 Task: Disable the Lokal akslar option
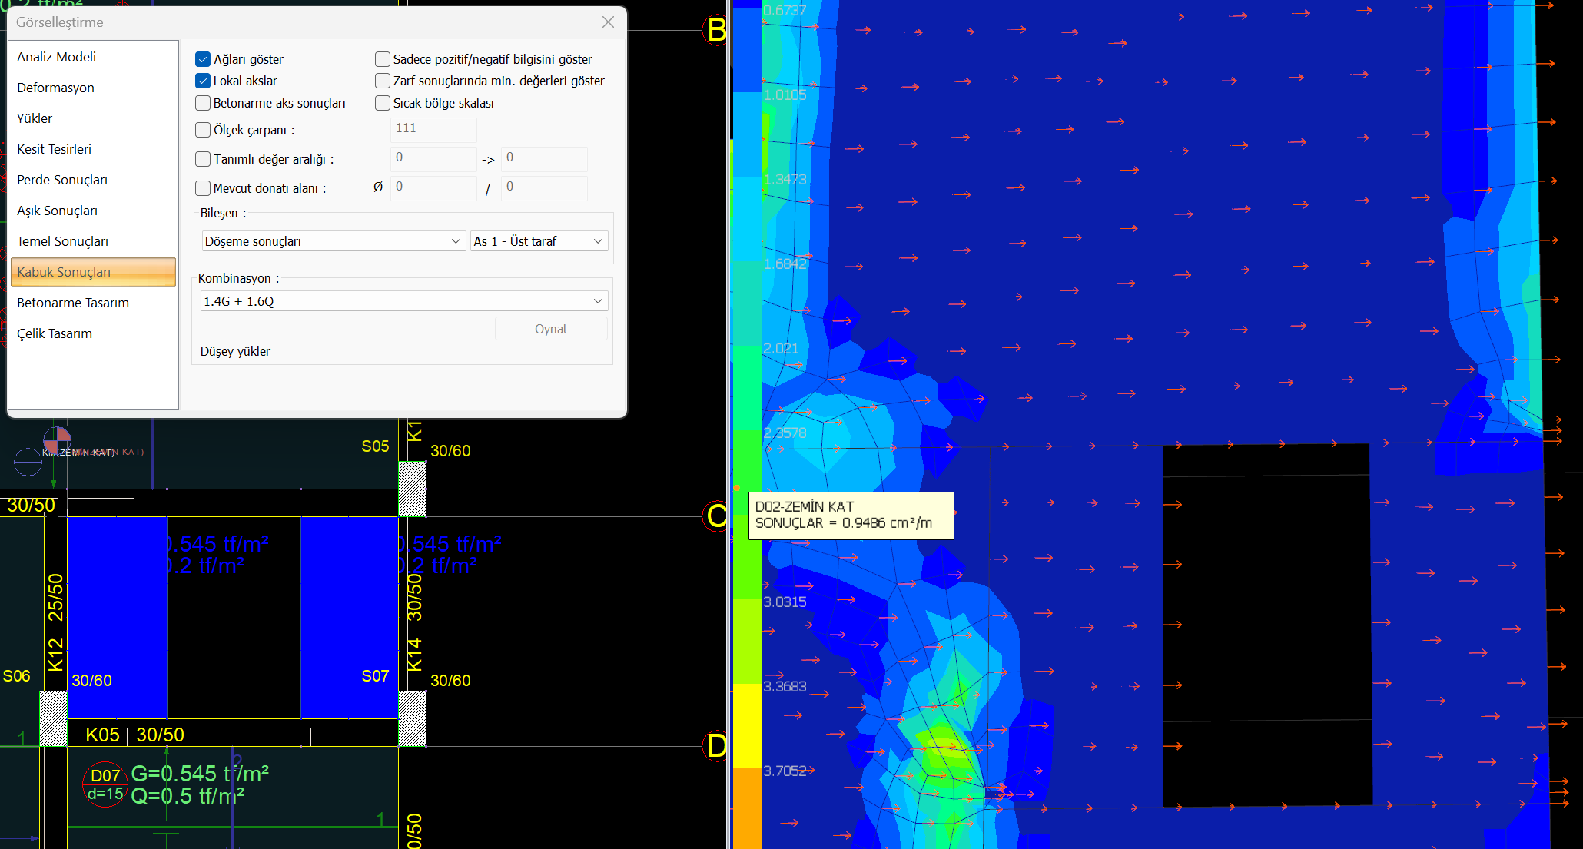(x=203, y=81)
